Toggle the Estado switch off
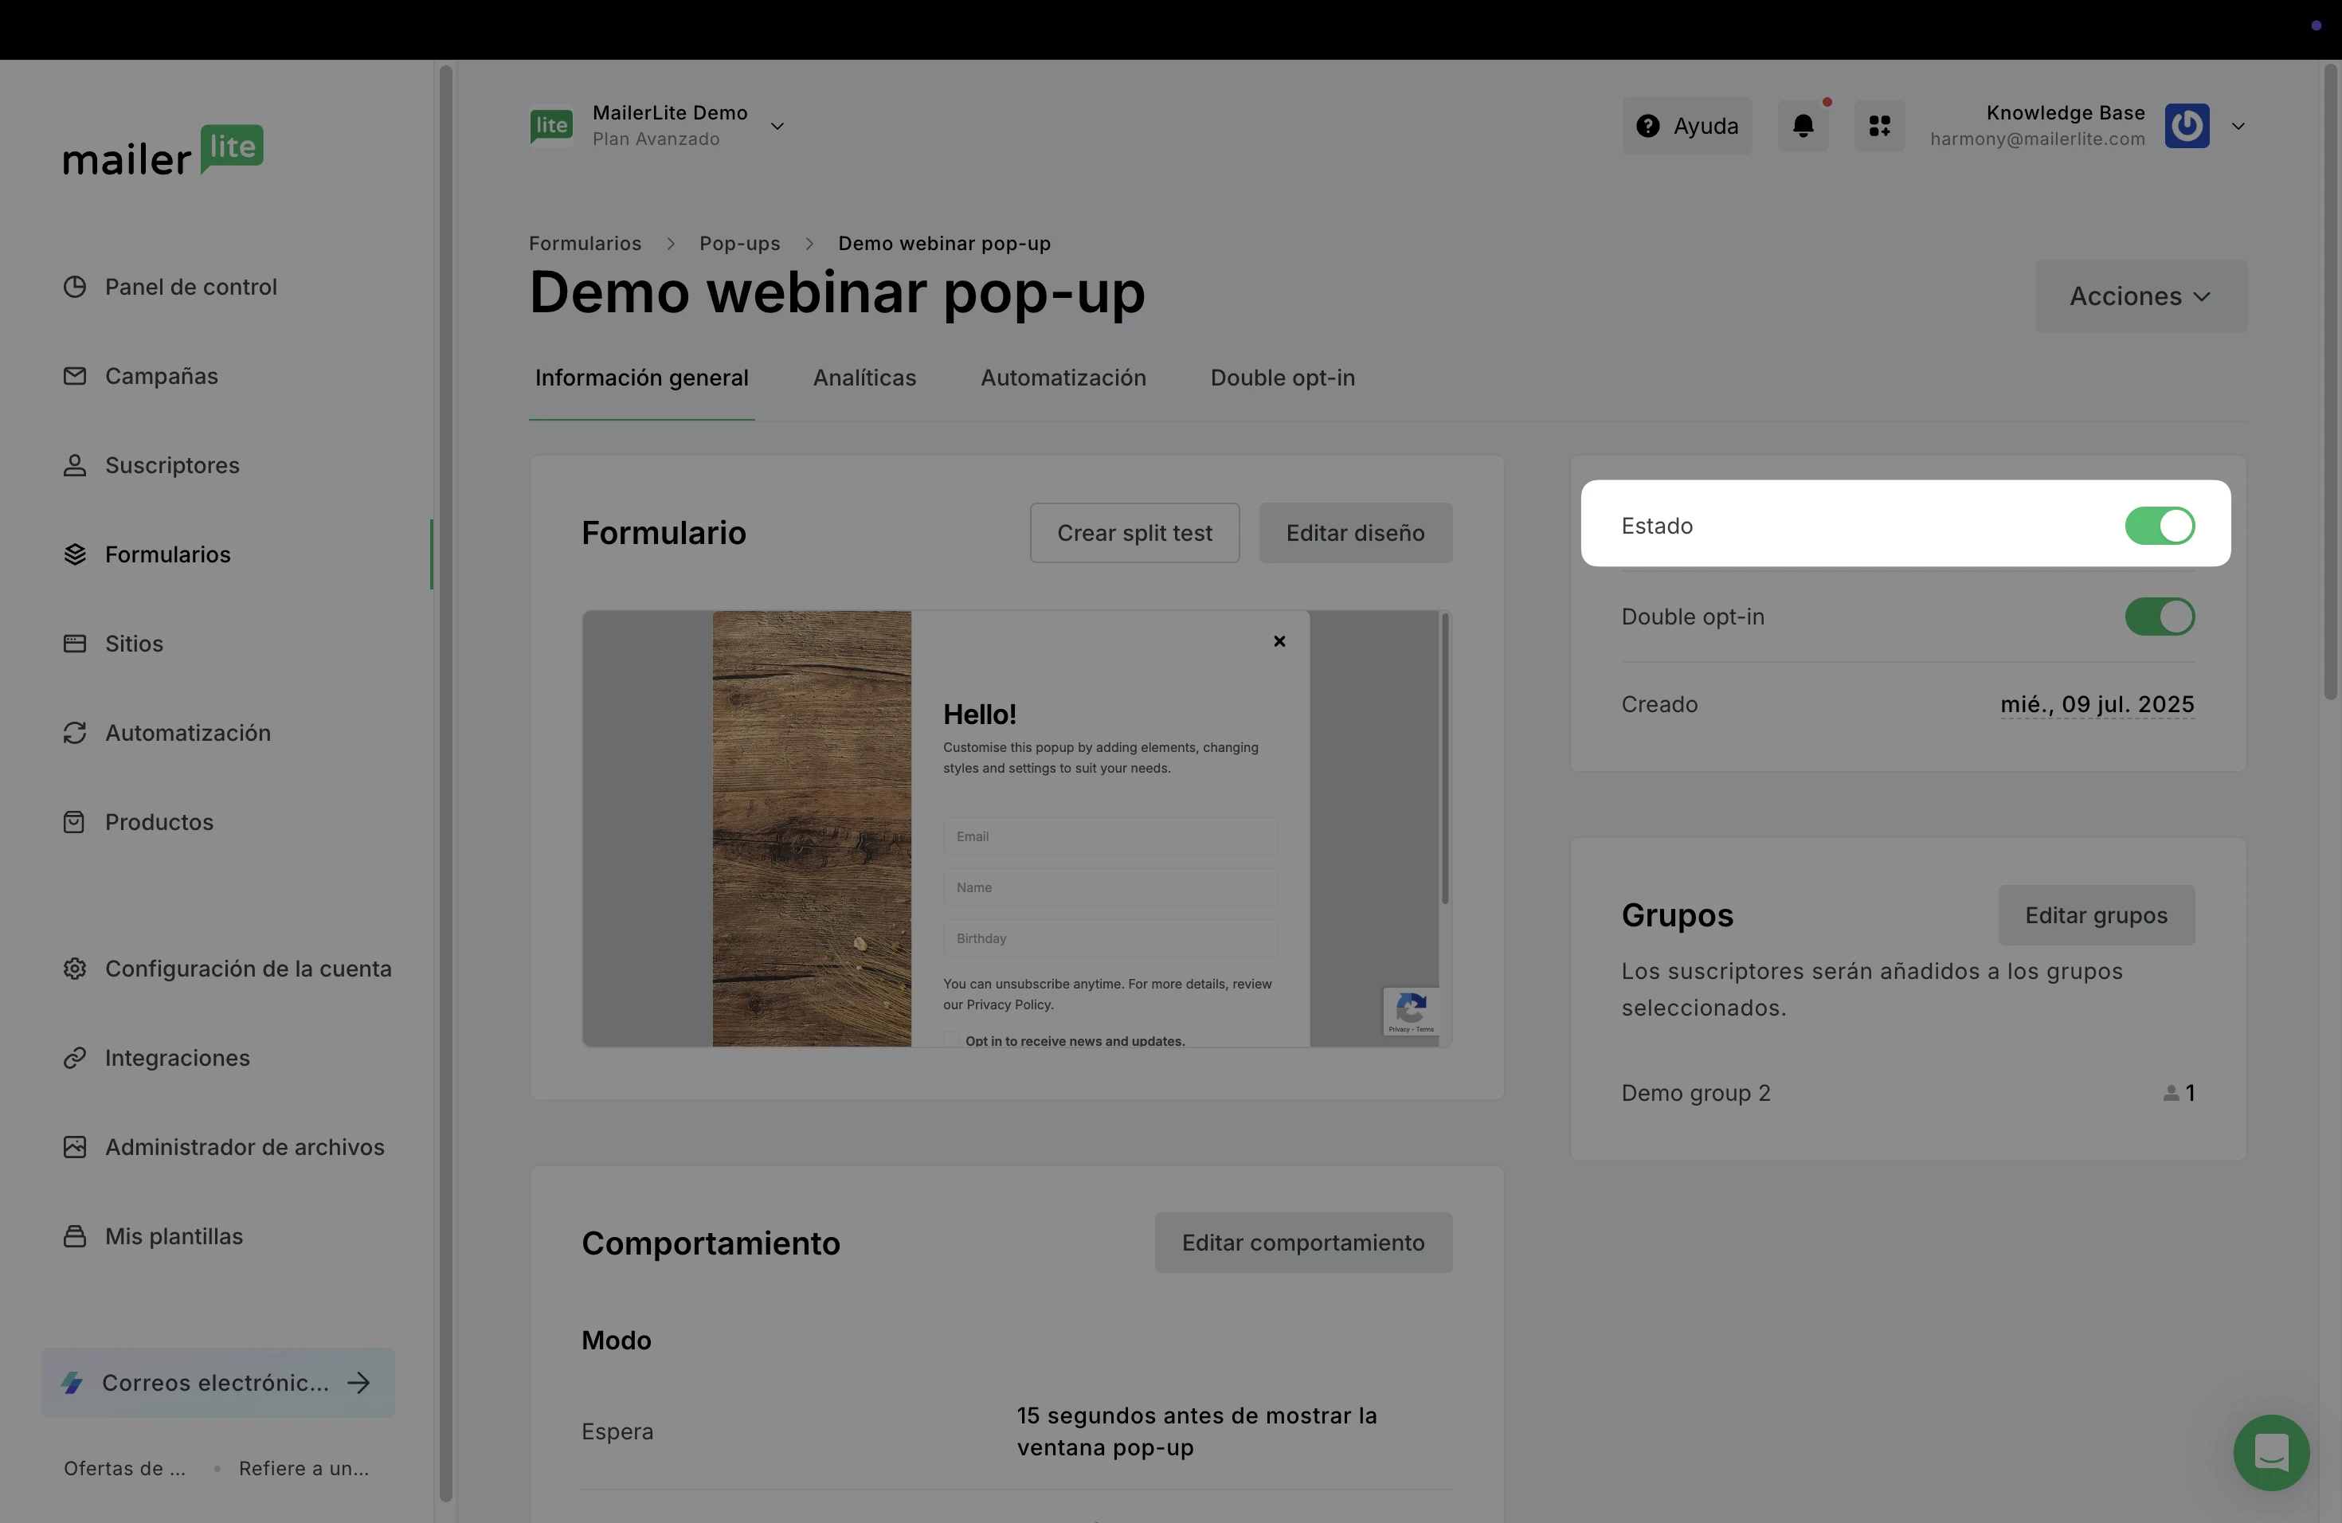The height and width of the screenshot is (1523, 2342). (x=2159, y=526)
